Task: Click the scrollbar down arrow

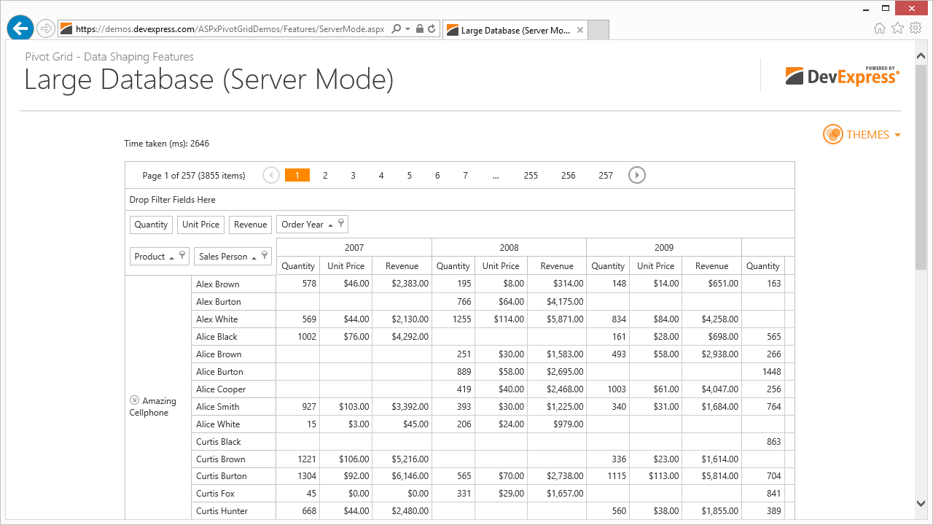Action: [x=921, y=503]
